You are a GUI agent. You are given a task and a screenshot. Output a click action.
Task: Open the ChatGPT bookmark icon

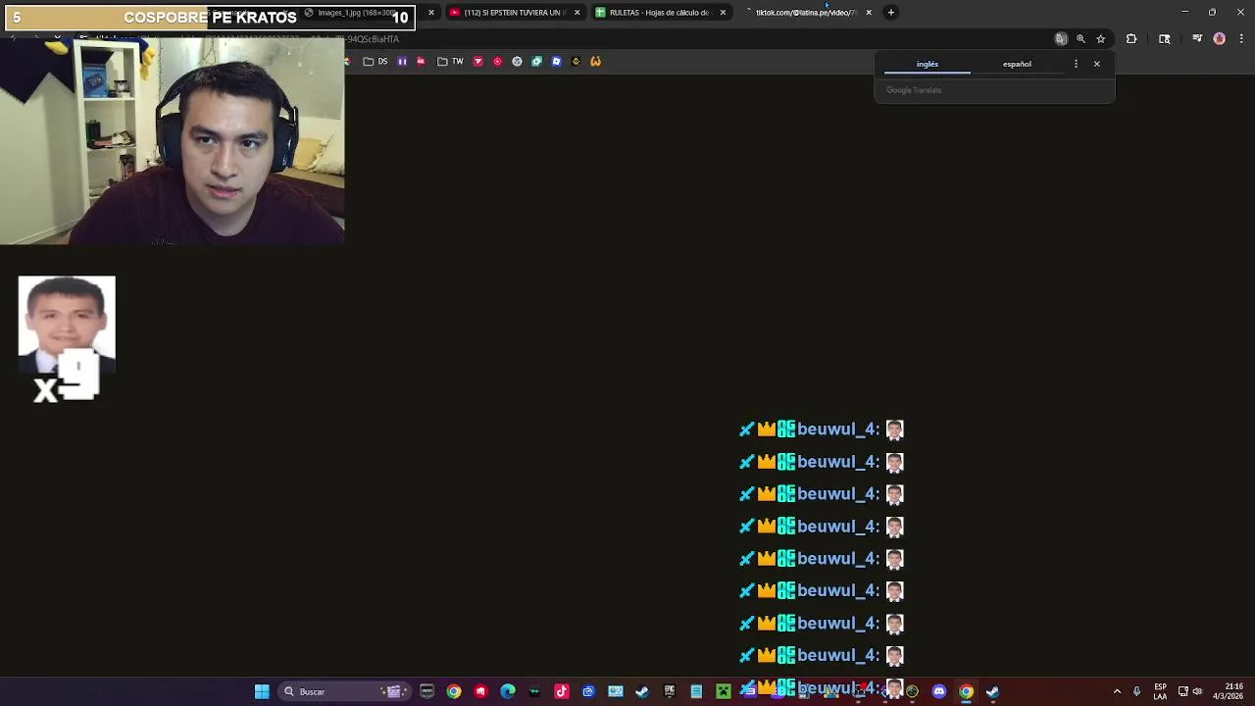(x=518, y=62)
